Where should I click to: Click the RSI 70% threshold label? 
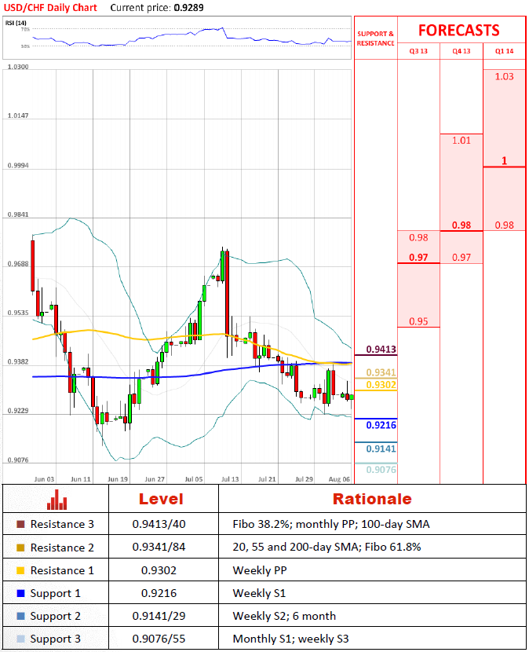tap(25, 29)
